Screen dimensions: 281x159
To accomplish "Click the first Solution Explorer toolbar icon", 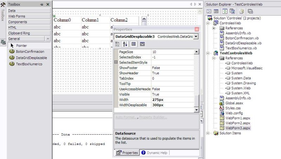I will [x=209, y=11].
